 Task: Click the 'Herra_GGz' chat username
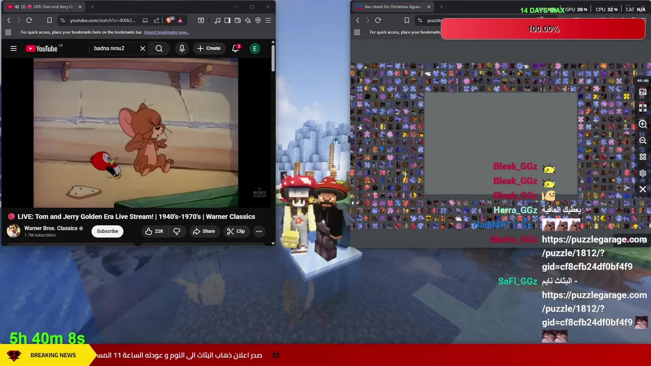tap(515, 210)
